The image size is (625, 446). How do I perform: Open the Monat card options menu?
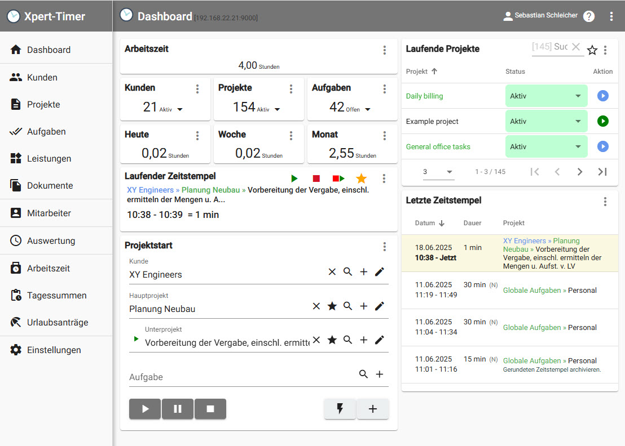tap(385, 136)
